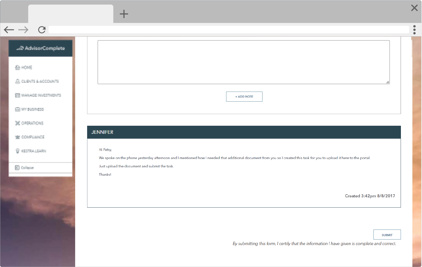Reload the page with browser refresh

click(42, 30)
